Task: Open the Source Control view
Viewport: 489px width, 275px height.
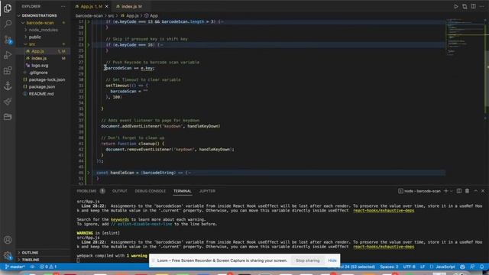Action: (x=8, y=39)
